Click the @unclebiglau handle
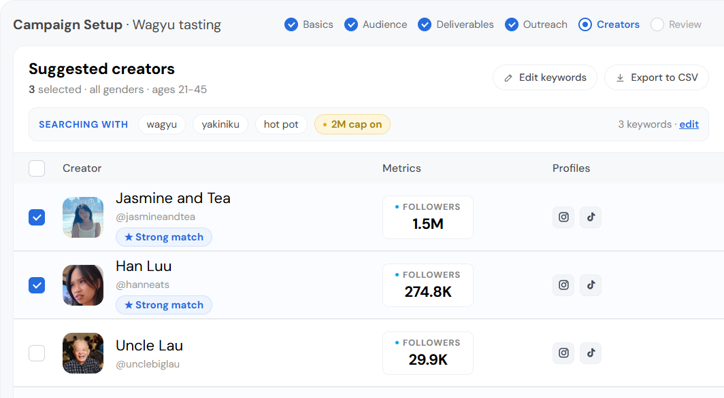 (148, 364)
